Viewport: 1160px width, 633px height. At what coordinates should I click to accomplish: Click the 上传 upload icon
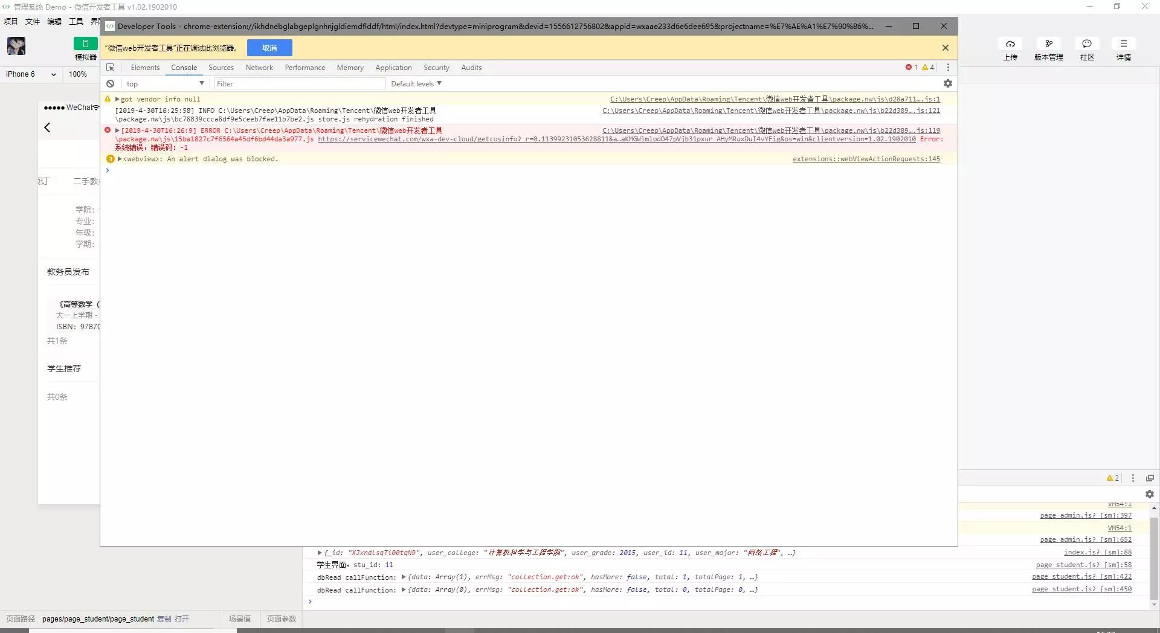click(1010, 43)
